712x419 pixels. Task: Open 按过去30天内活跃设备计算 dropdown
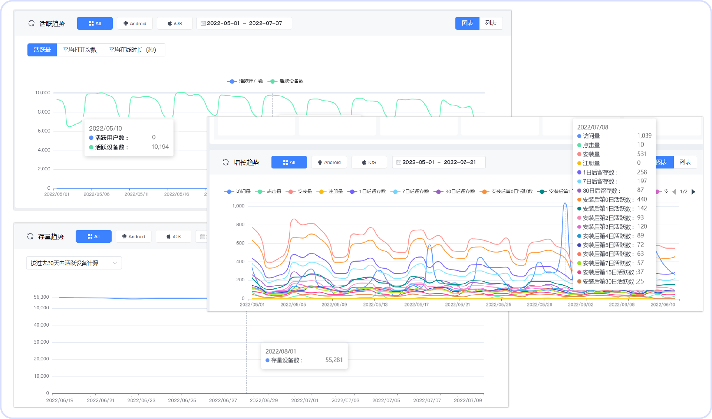click(x=74, y=263)
